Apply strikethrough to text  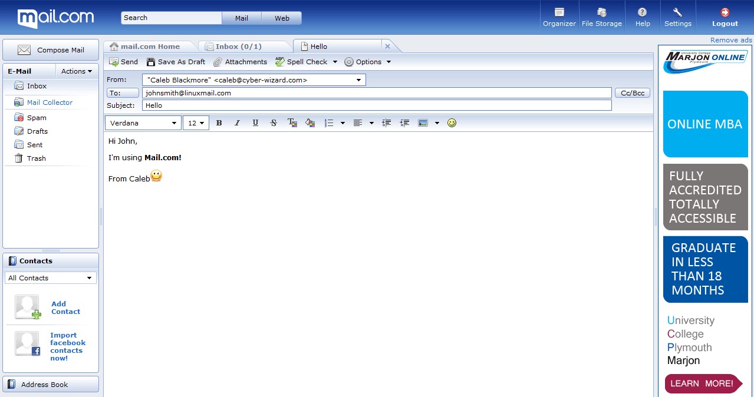pyautogui.click(x=274, y=123)
